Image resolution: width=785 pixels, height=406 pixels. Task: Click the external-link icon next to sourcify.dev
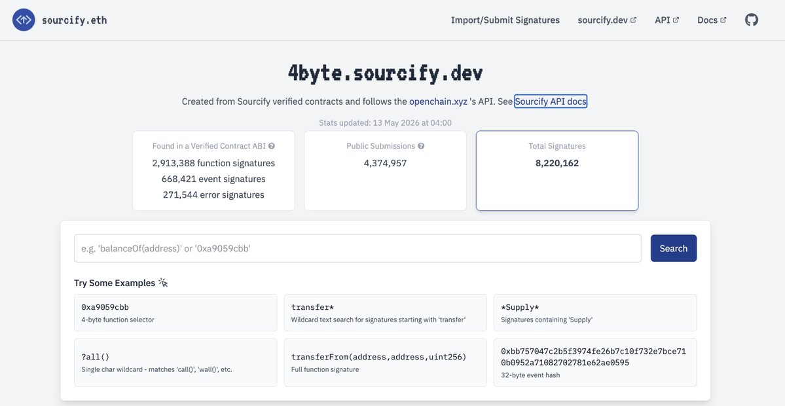click(x=633, y=20)
